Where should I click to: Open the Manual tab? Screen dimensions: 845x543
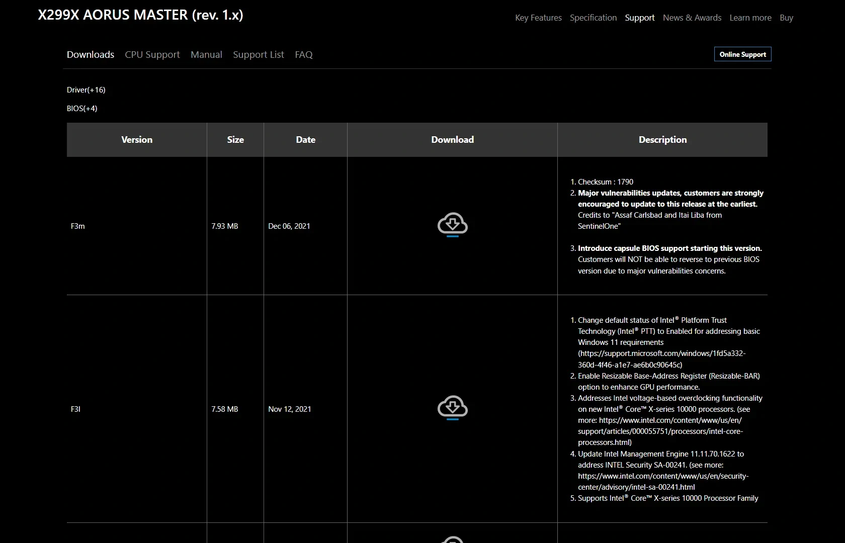[x=206, y=54]
